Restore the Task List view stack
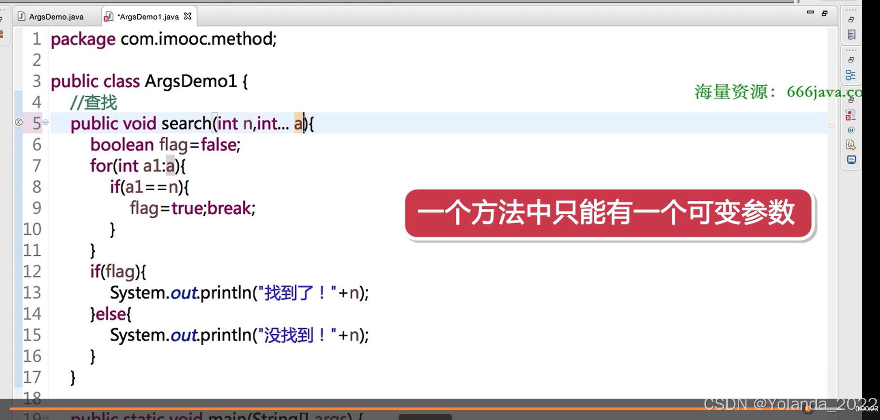 [x=851, y=20]
